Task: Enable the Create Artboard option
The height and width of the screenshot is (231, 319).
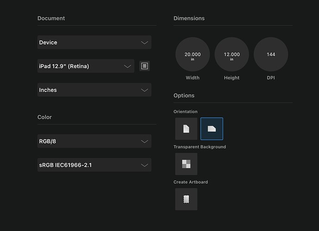Action: (186, 199)
